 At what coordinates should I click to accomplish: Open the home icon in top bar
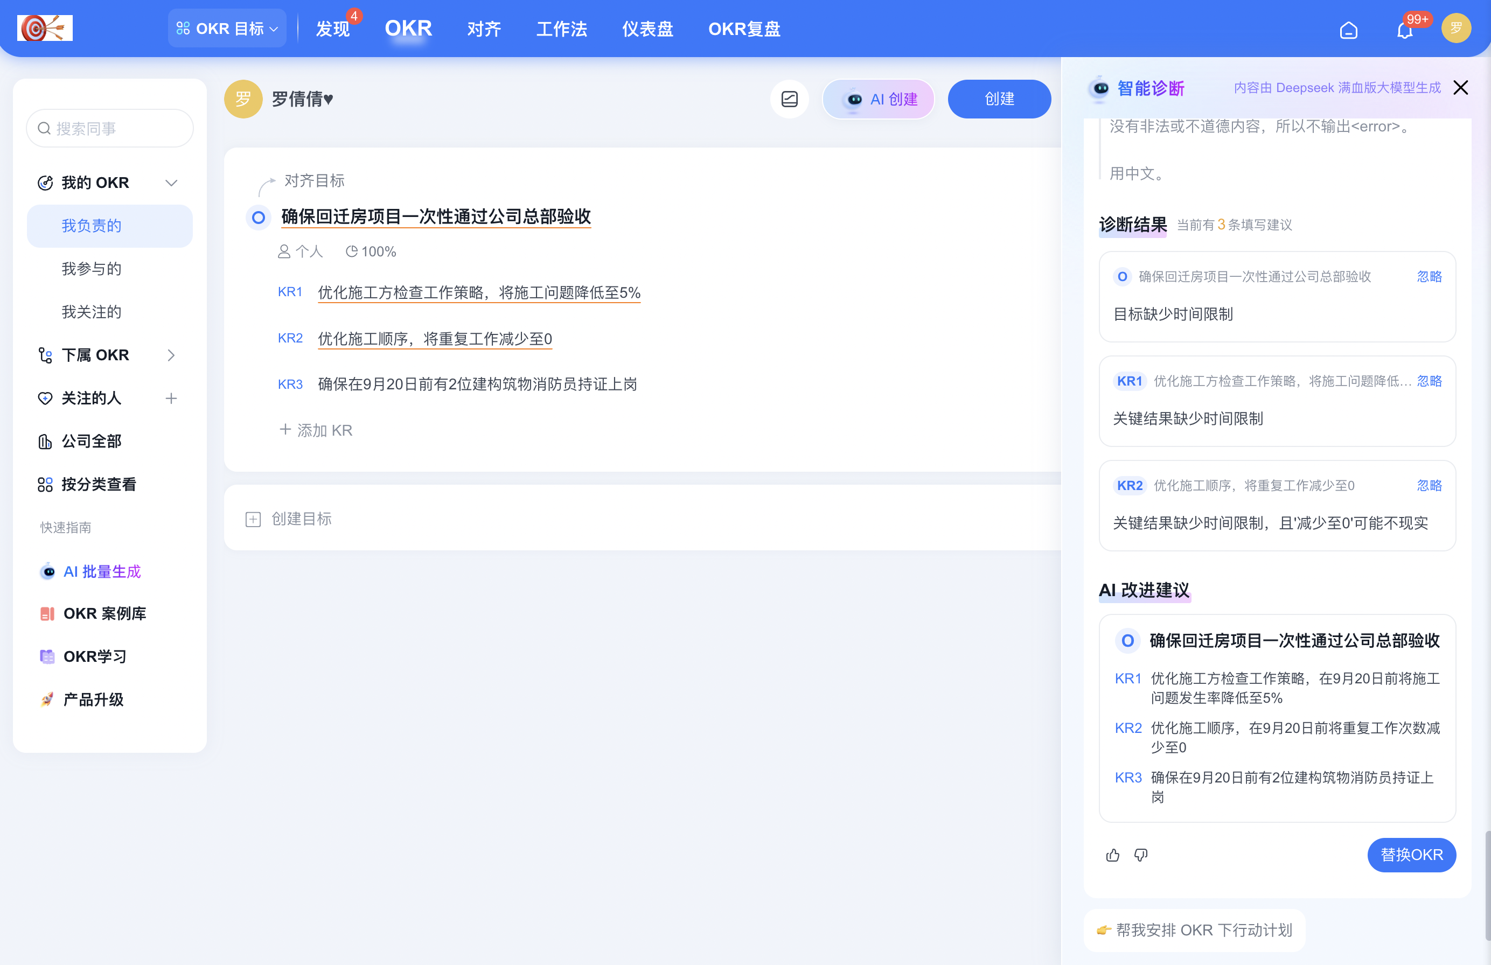(1349, 30)
